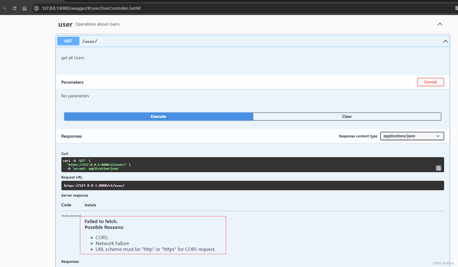Click the user tag heading
The width and height of the screenshot is (458, 267).
click(x=65, y=24)
